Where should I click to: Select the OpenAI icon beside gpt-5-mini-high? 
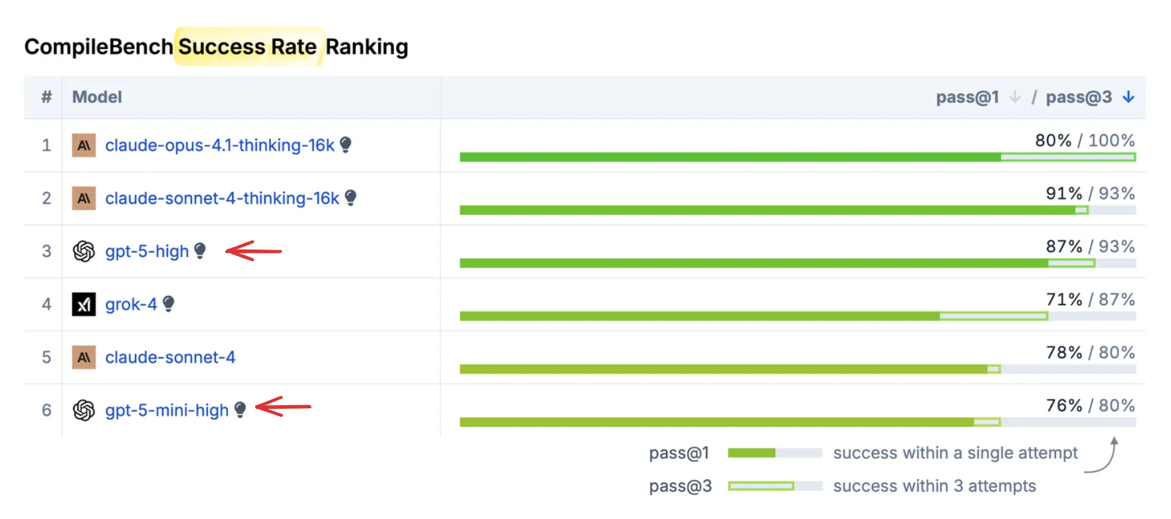(x=84, y=410)
